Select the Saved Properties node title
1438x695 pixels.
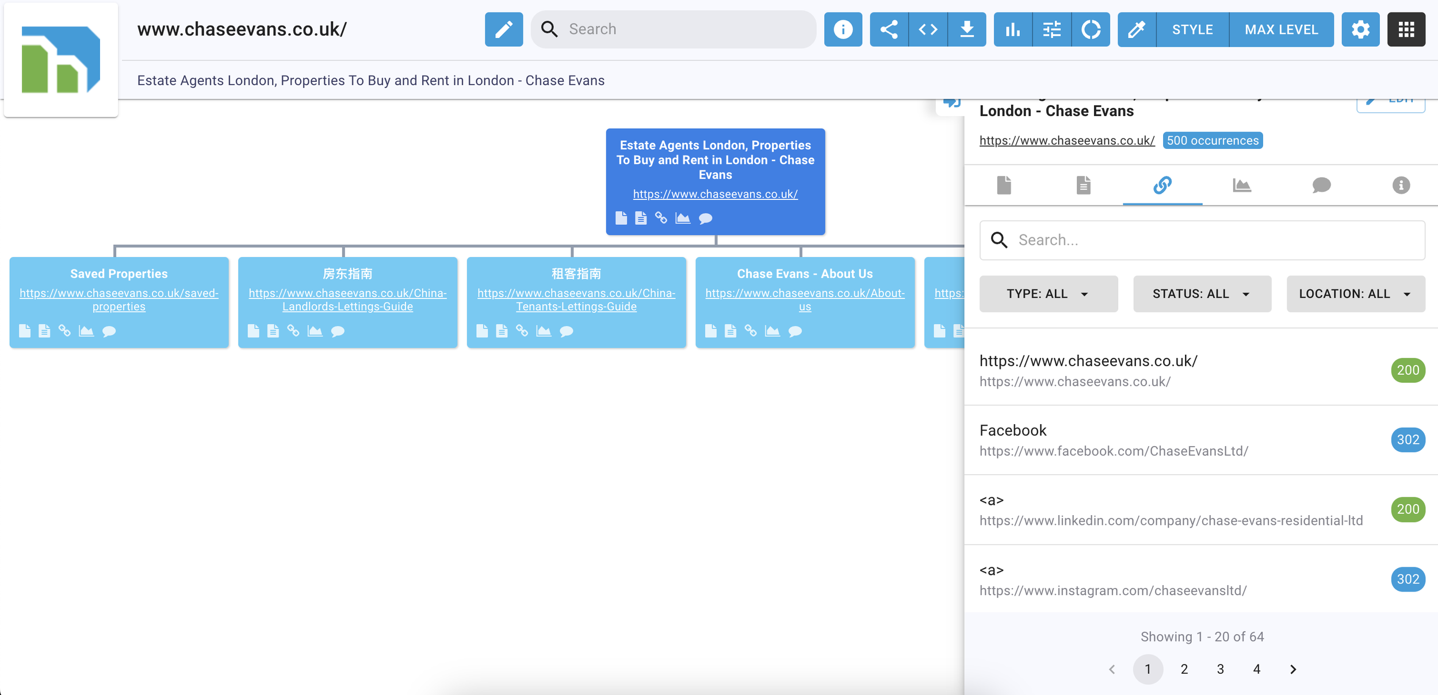tap(119, 274)
